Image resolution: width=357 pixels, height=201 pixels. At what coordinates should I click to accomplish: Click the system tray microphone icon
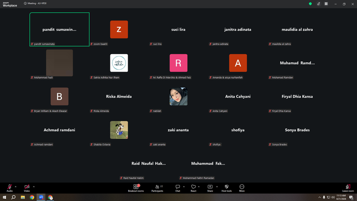pyautogui.click(x=324, y=197)
